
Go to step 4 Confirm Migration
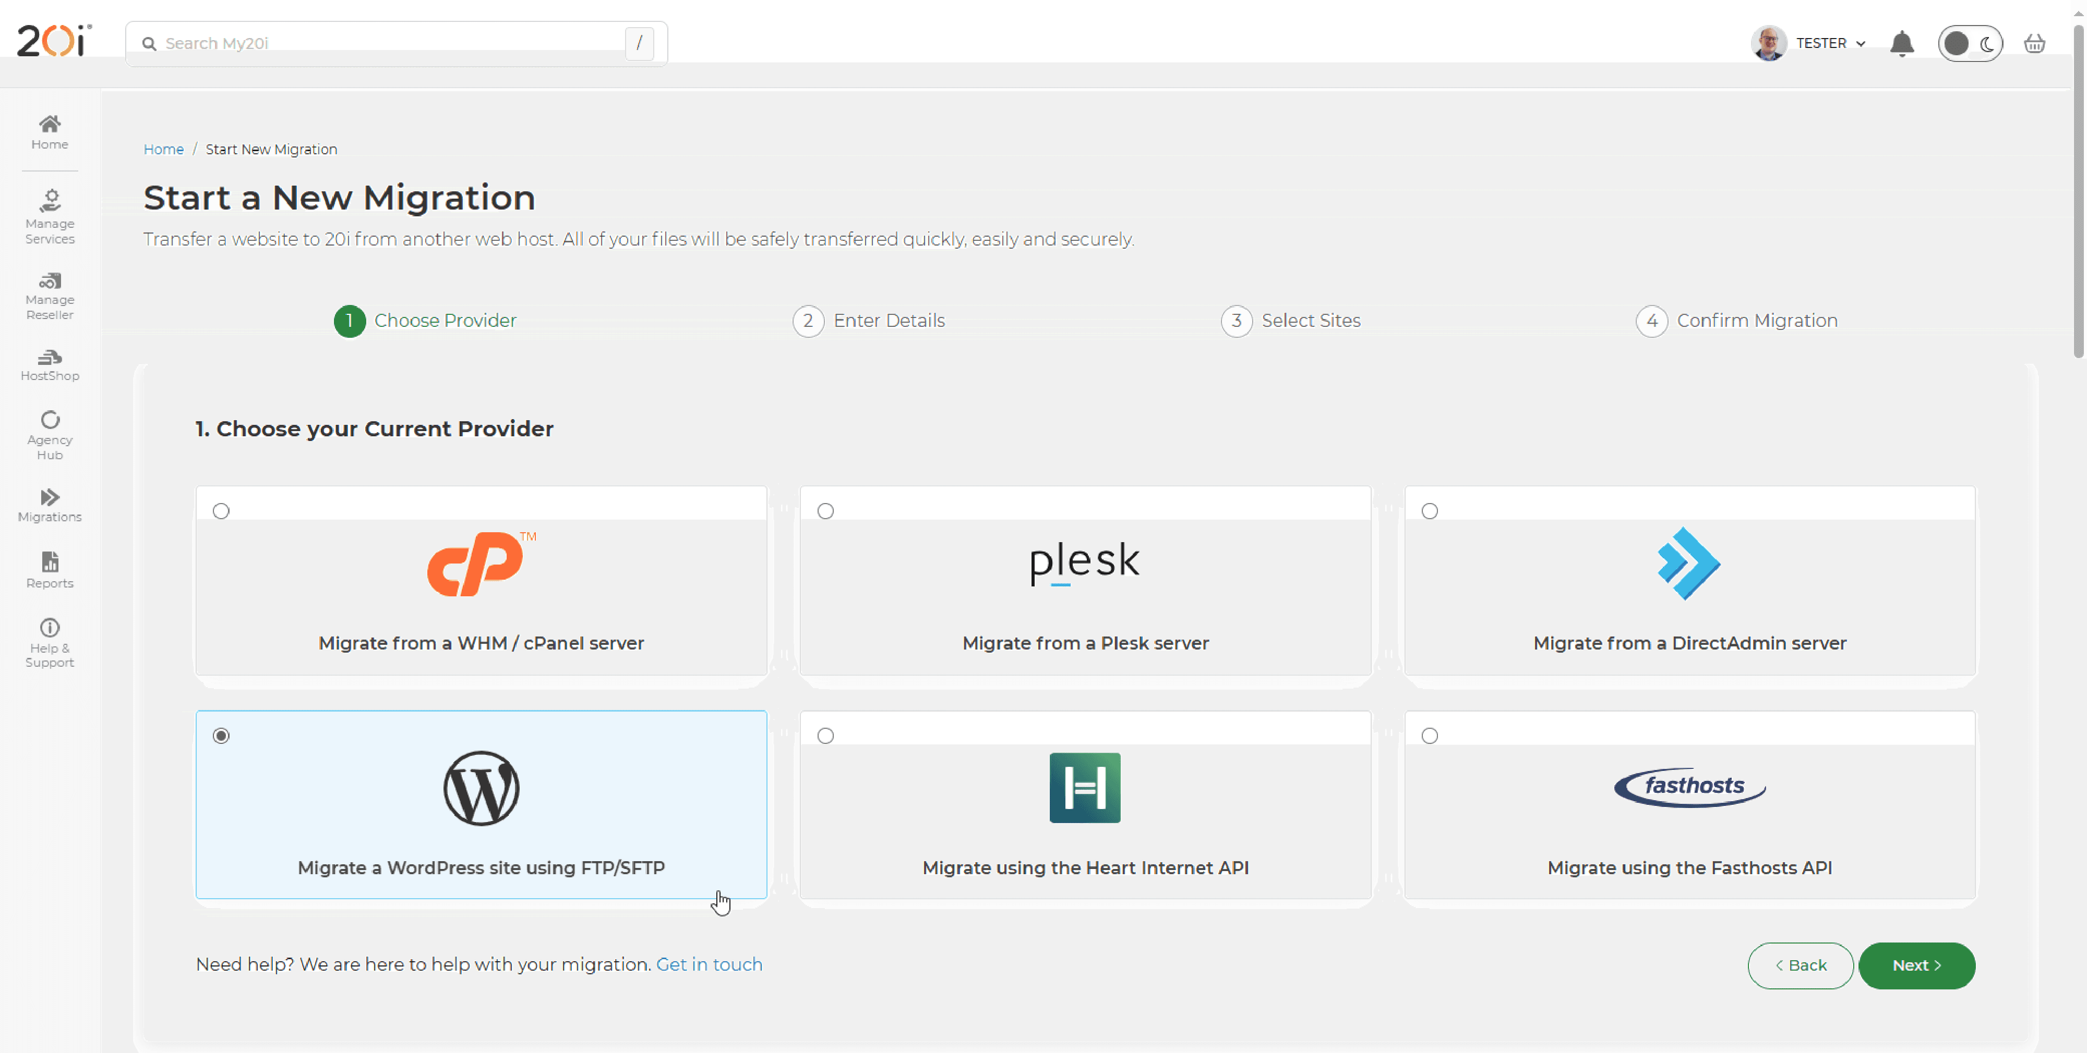point(1737,321)
